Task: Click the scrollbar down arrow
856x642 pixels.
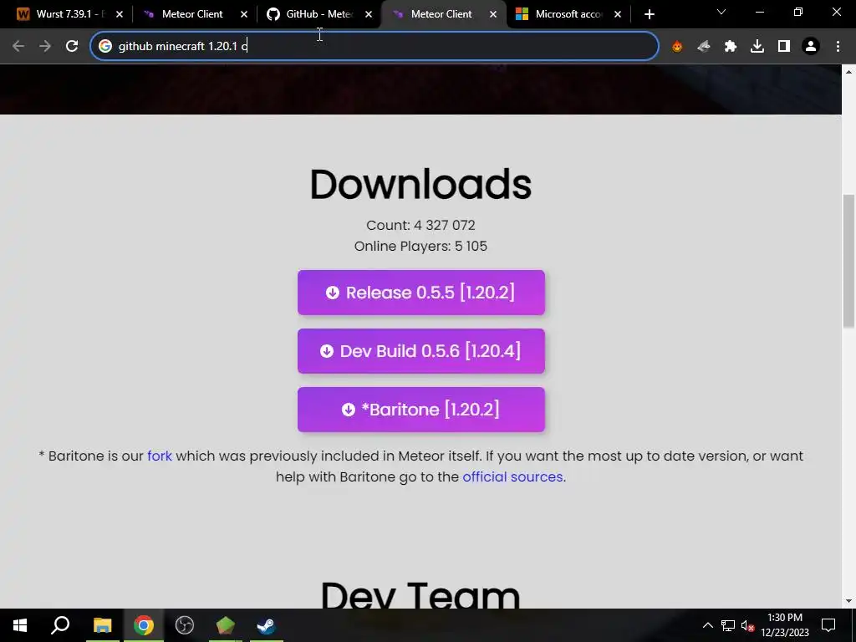Action: [x=848, y=601]
